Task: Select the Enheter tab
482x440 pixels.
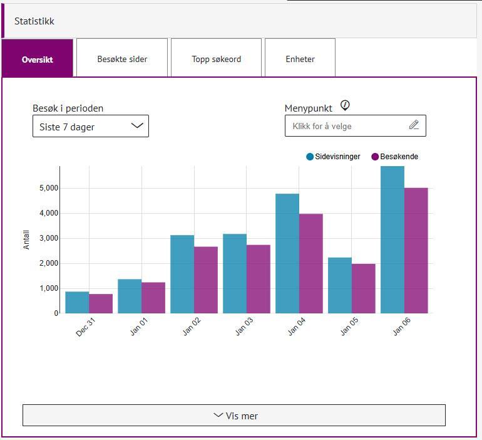Action: coord(300,59)
